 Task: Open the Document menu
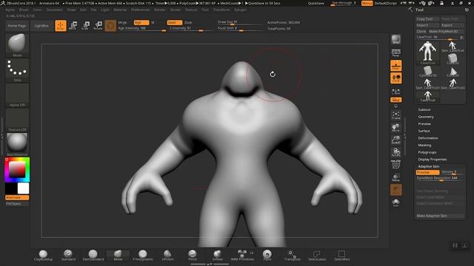click(54, 10)
